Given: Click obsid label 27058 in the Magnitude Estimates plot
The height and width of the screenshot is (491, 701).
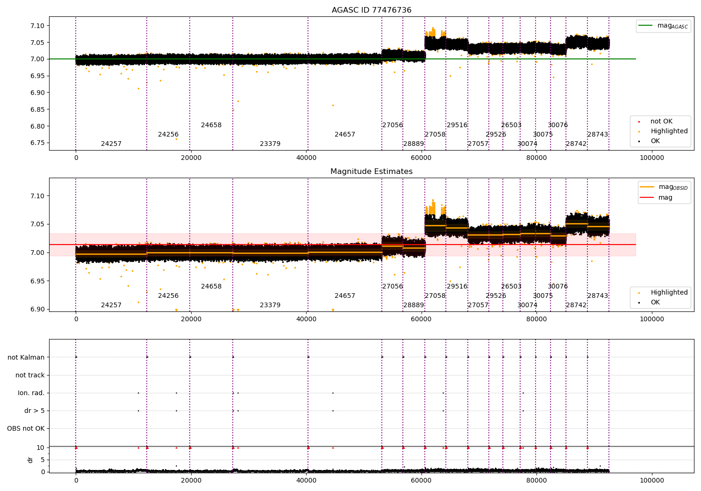Looking at the screenshot, I should (x=435, y=296).
